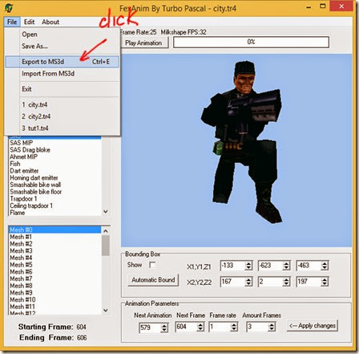Select Mesh #2 in the mesh list

[x=54, y=244]
